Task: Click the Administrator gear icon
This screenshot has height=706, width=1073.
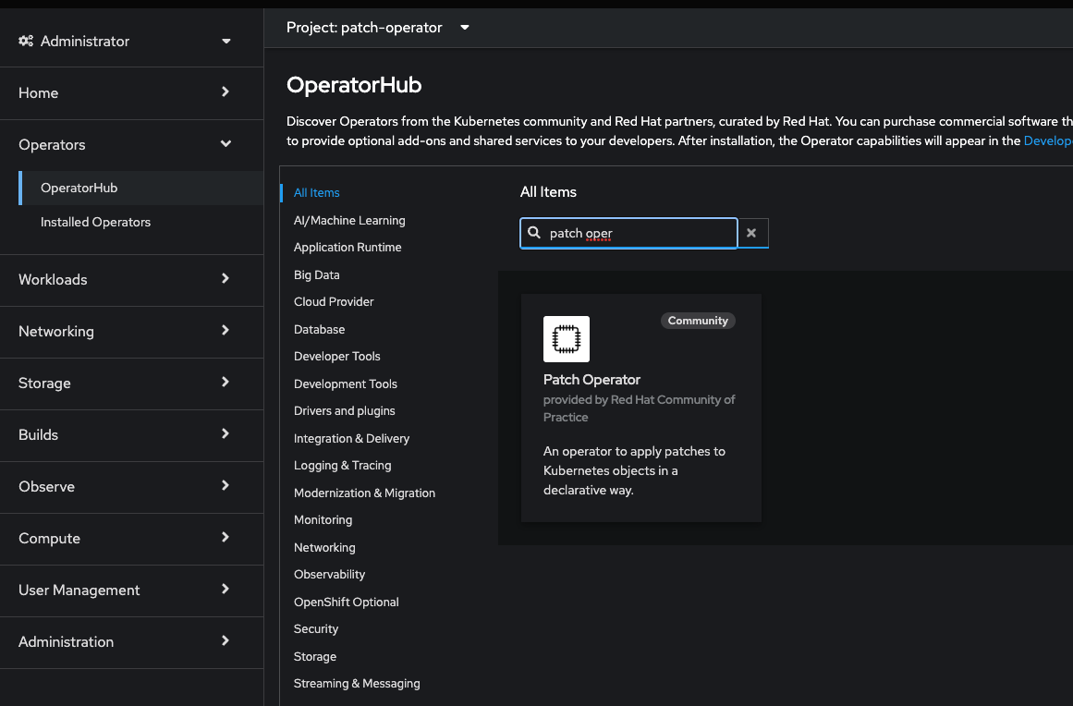Action: pos(26,41)
